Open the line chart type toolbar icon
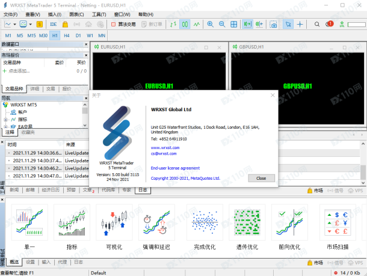This screenshot has height=276, width=367. pyautogui.click(x=8, y=24)
